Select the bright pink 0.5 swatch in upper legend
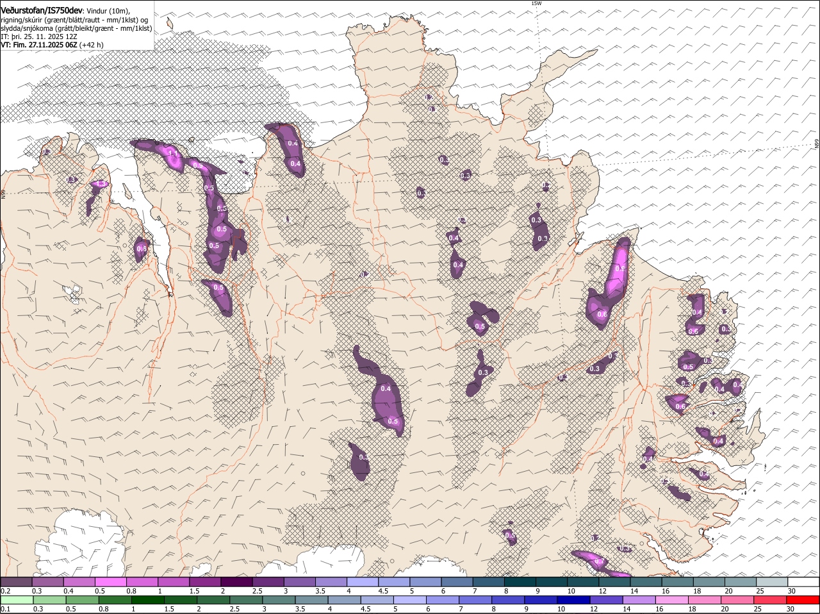Viewport: 820px width, 614px height. pos(111,581)
